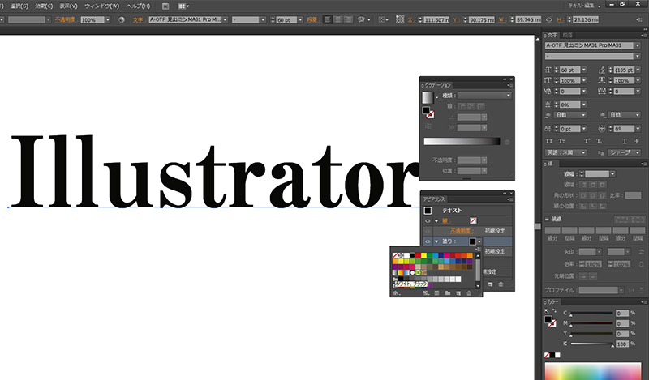
Task: Click the fill swatch in グラデーション panel
Action: coord(426,110)
